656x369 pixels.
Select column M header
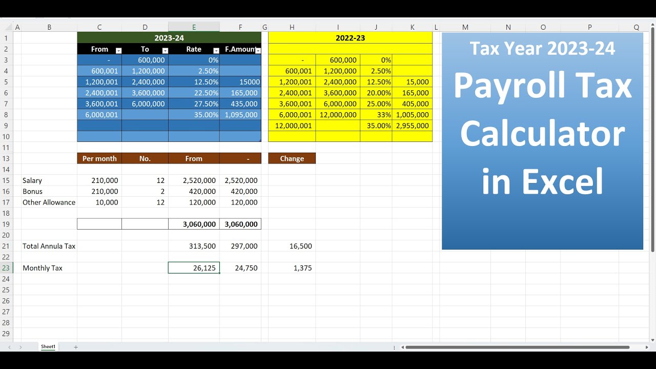(x=465, y=28)
